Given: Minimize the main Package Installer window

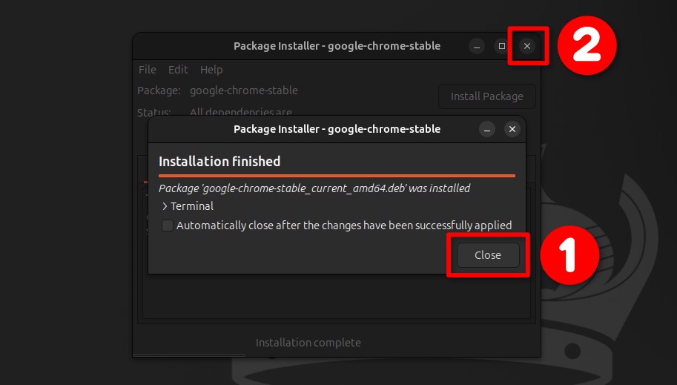Looking at the screenshot, I should coord(477,46).
